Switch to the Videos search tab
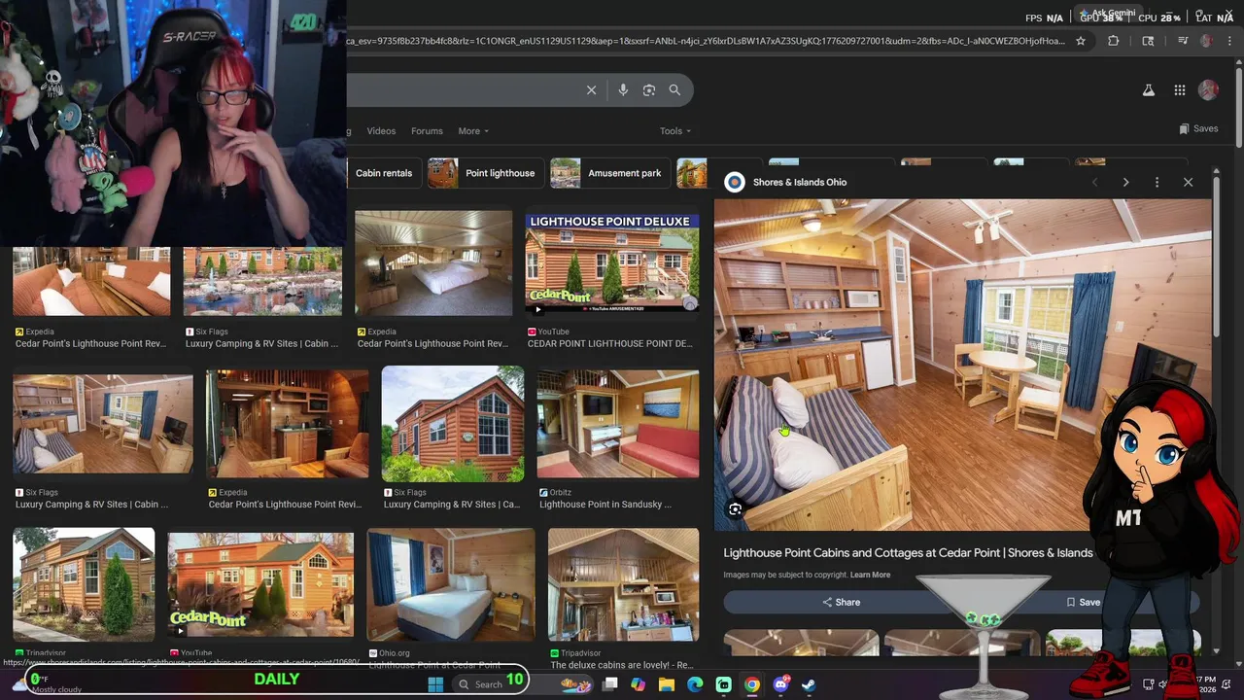Screen dimensions: 1244x700 tap(381, 131)
